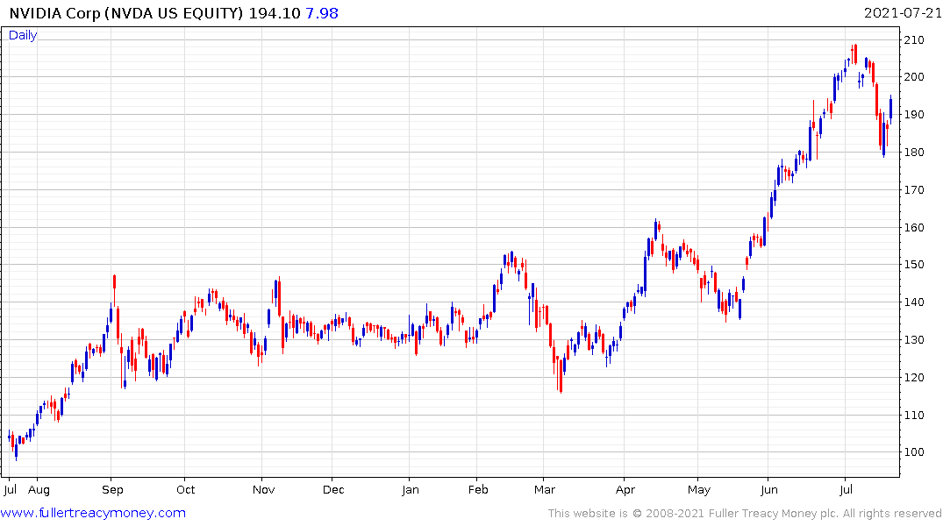Click the 210 price axis label
This screenshot has width=943, height=526.
[914, 40]
